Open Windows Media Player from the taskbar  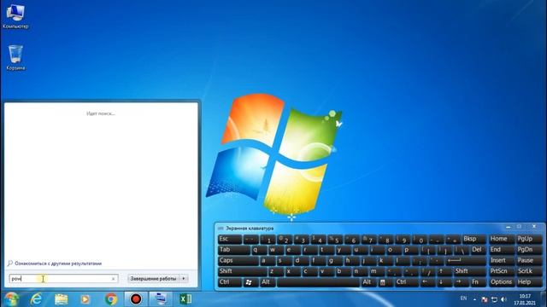tap(85, 299)
